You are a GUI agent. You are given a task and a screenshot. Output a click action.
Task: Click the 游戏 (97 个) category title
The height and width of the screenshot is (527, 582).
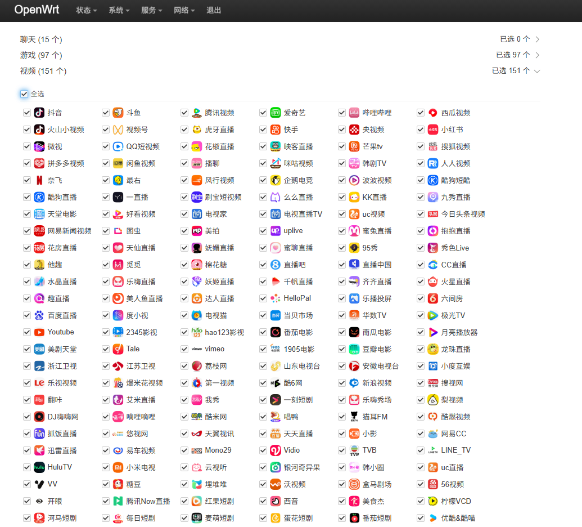(x=41, y=55)
